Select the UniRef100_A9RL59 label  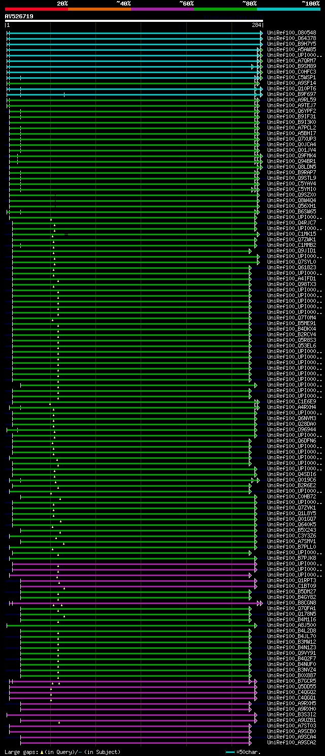(x=291, y=100)
